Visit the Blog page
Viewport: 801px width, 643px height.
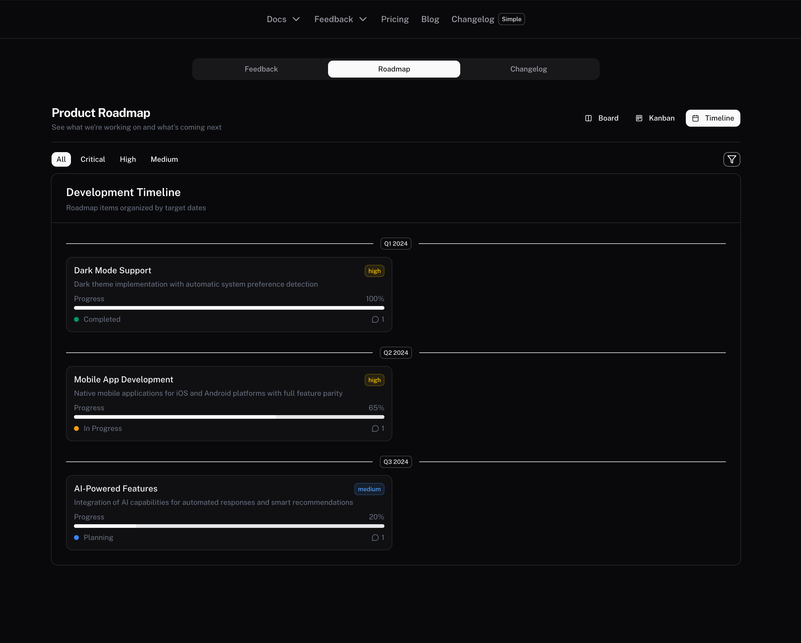[430, 19]
